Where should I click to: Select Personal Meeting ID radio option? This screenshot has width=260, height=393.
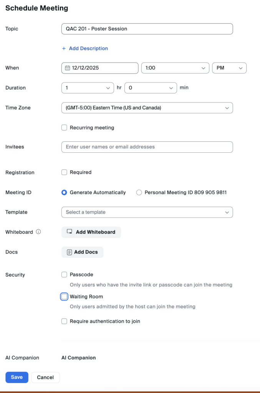[139, 192]
